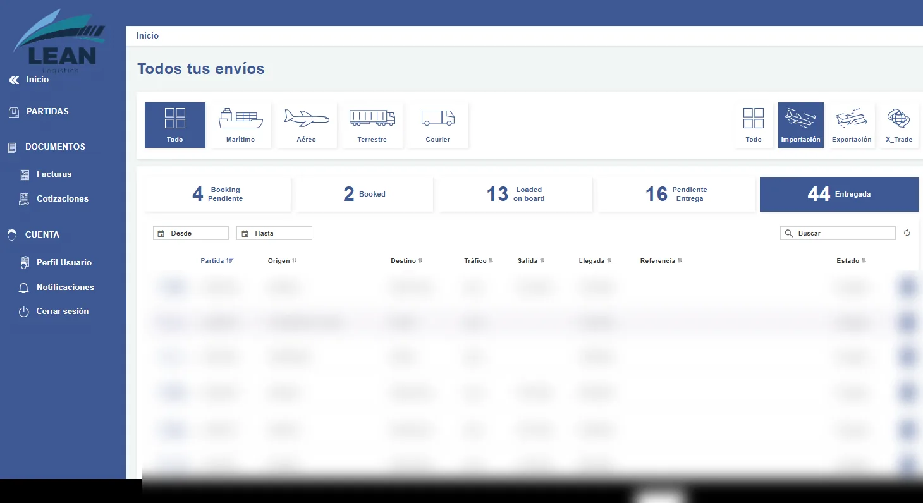Sort table by Tráfico column
Screen dimensions: 923x503
[479, 261]
